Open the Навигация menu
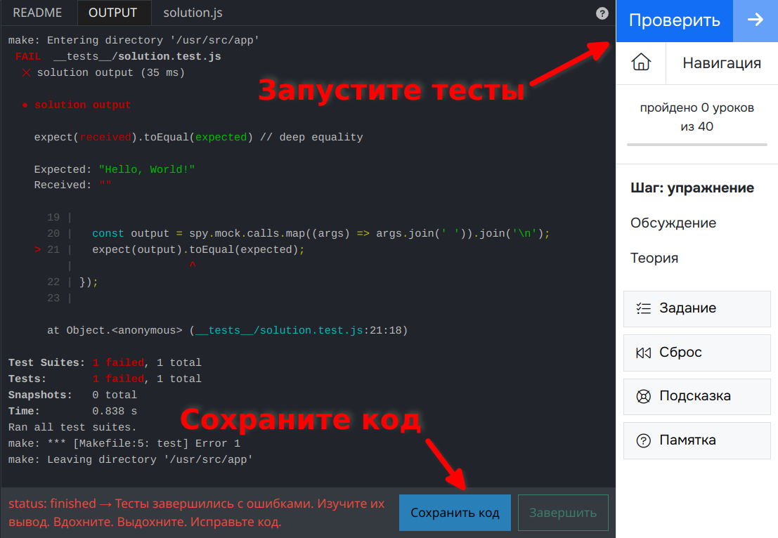The image size is (778, 538). (x=722, y=63)
